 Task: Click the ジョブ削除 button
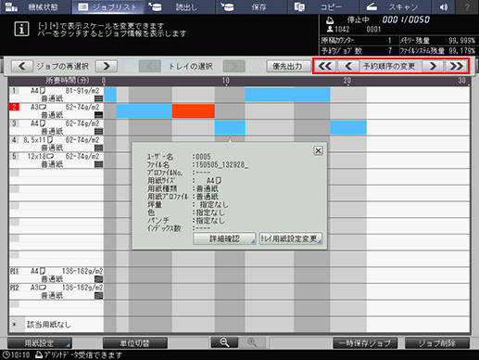[437, 343]
